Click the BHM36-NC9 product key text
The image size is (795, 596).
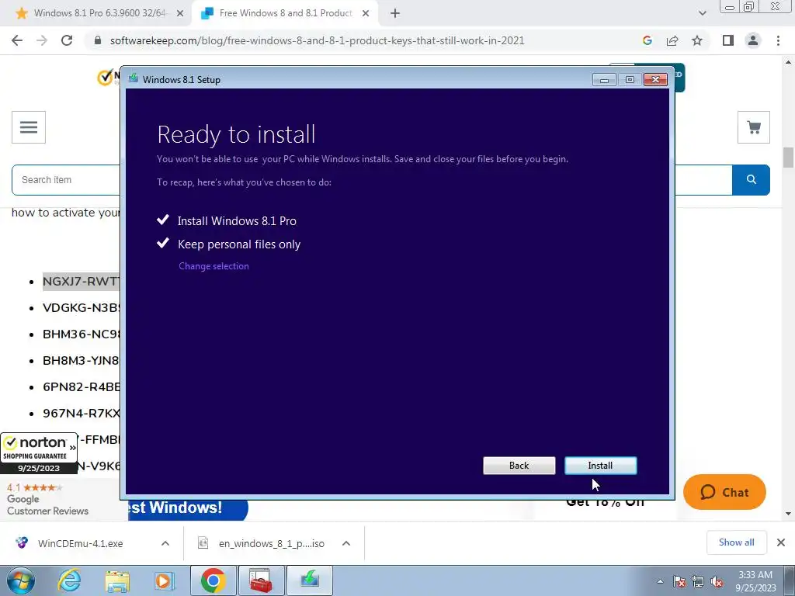coord(81,334)
